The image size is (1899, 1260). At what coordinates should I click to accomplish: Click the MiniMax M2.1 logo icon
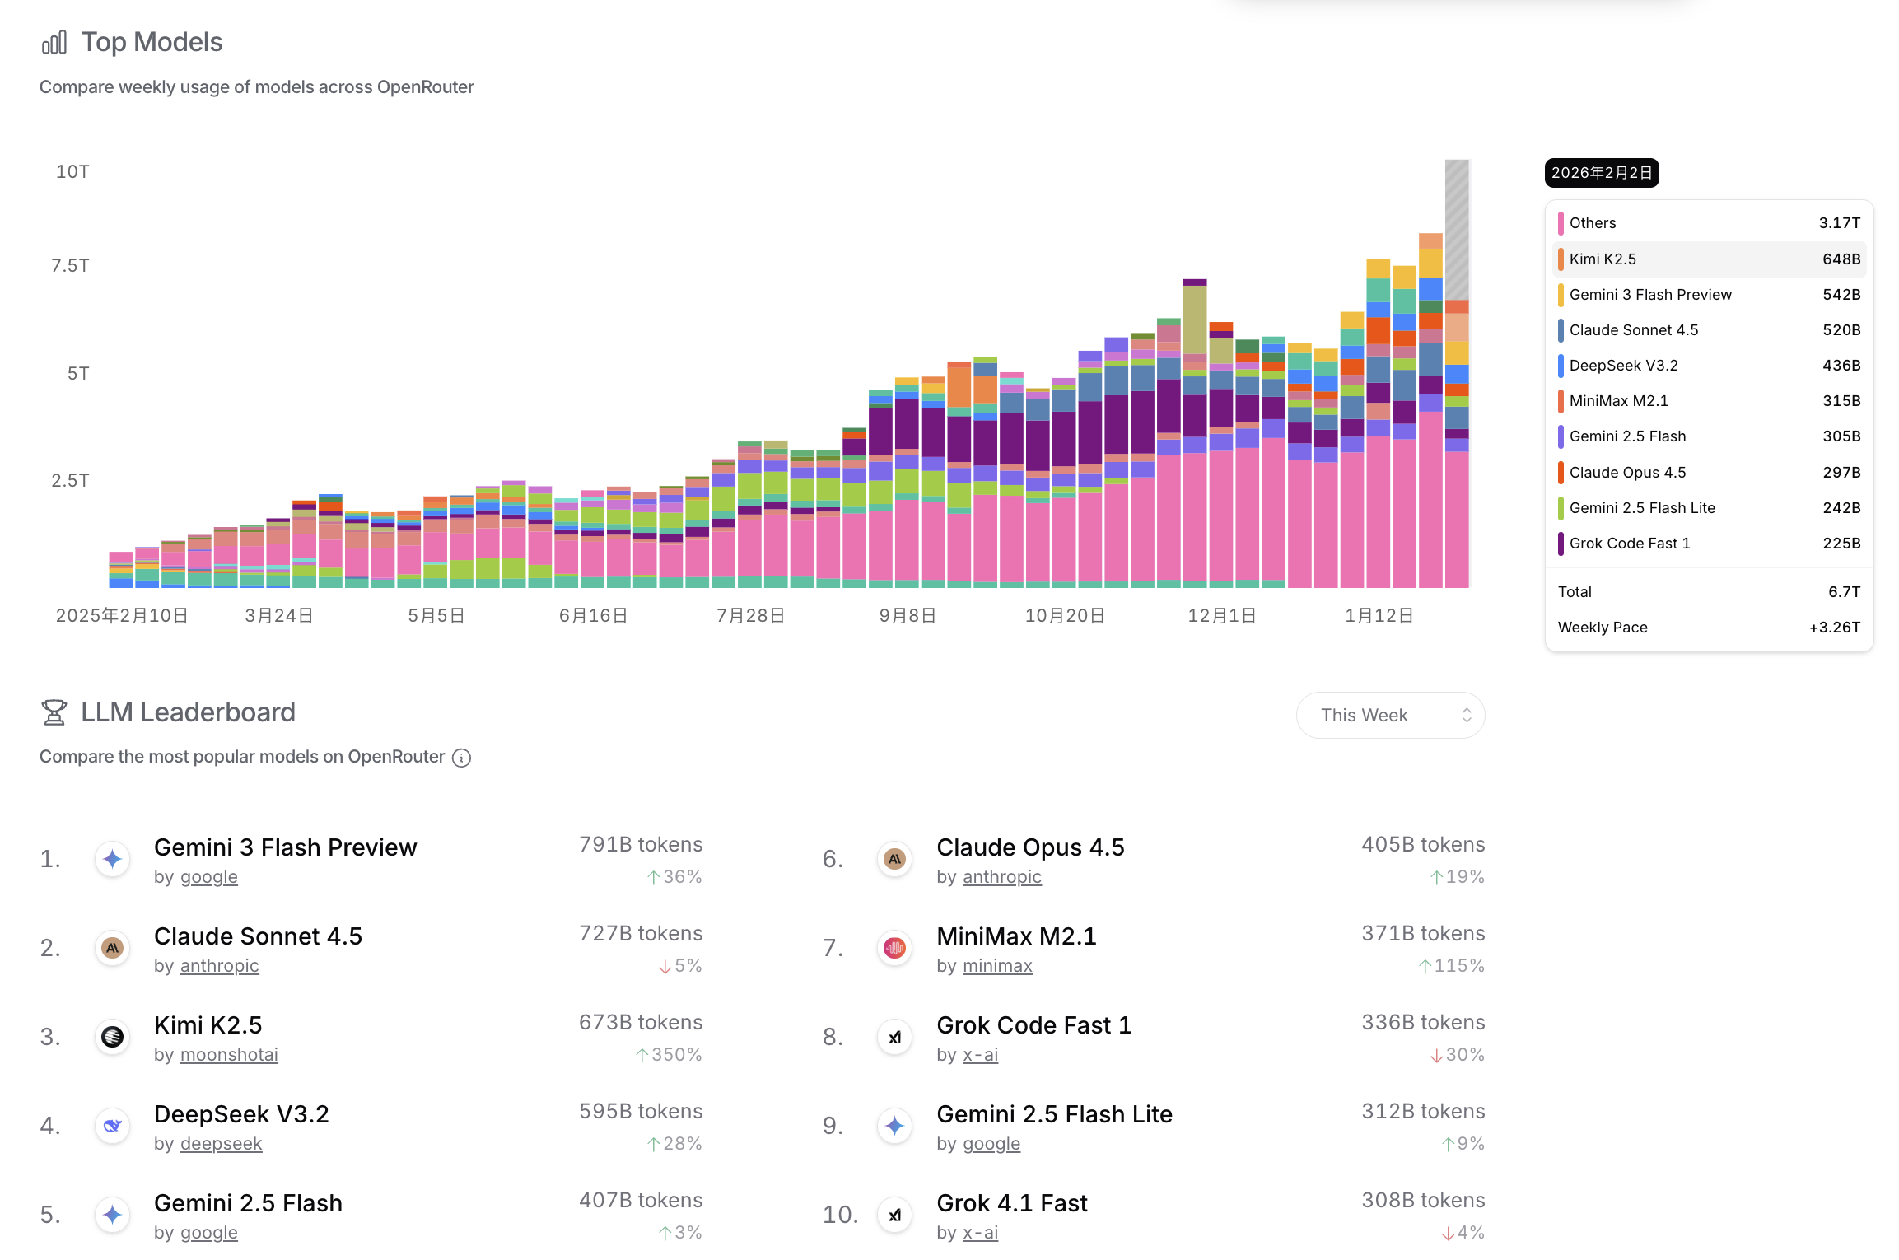point(895,948)
